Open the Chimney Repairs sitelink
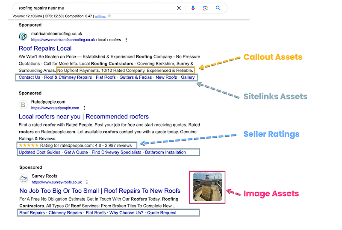Viewport: 342px width, 230px height. click(65, 213)
